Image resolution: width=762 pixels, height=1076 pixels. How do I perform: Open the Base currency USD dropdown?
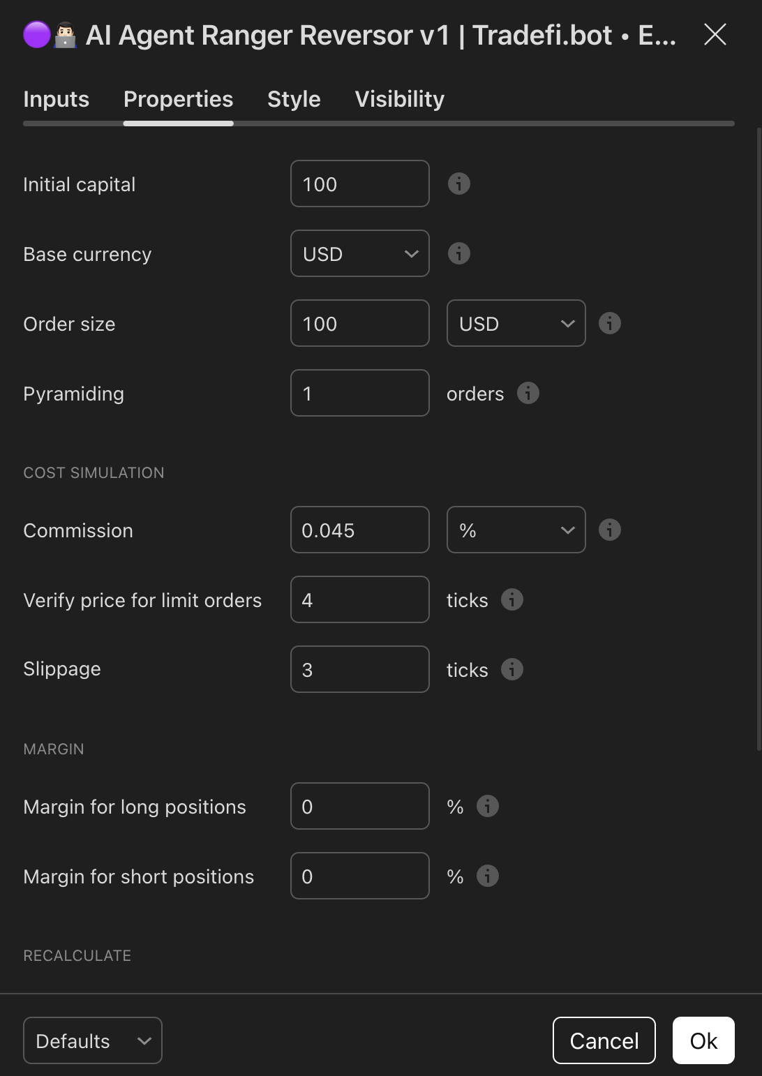tap(359, 253)
